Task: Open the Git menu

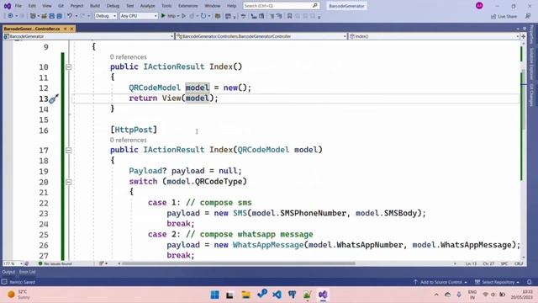Action: [x=61, y=6]
